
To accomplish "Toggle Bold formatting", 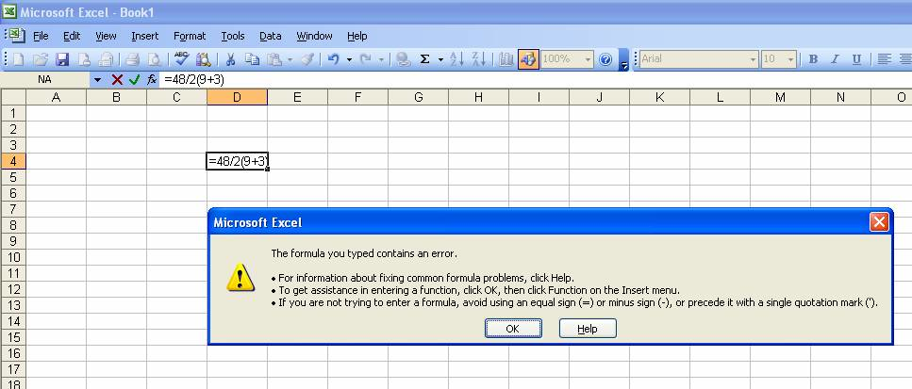I will tap(813, 59).
